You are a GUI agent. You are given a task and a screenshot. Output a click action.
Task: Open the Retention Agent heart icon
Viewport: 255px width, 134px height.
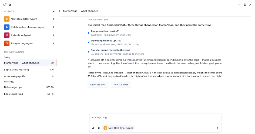pos(7,35)
